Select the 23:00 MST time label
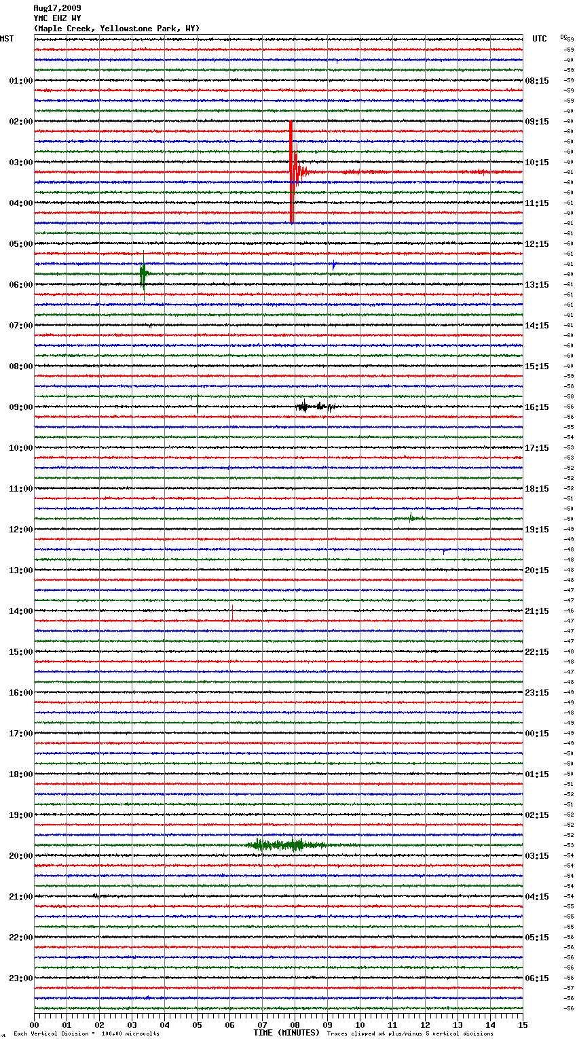577x1043 pixels. 21,978
